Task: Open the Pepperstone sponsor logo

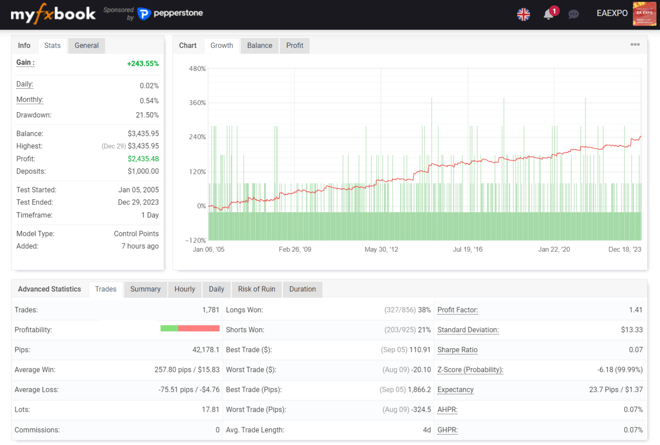Action: coord(170,14)
